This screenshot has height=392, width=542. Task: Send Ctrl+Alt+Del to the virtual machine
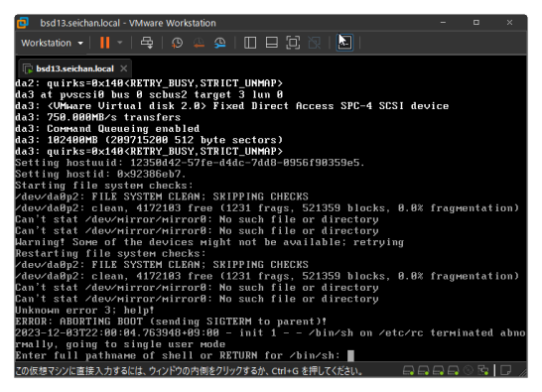click(x=147, y=43)
